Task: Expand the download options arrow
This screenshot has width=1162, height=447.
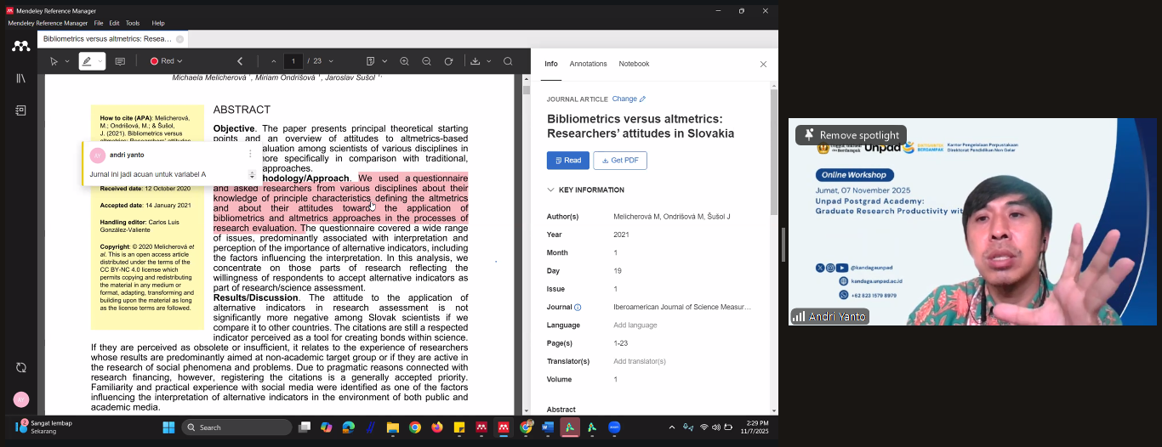Action: point(488,61)
